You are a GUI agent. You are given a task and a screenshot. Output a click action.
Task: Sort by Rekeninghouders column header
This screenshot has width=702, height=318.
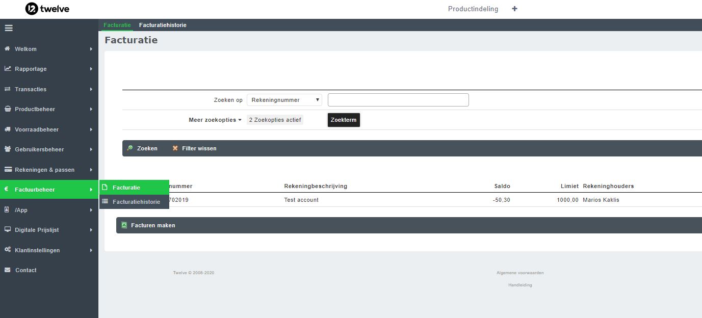pos(608,186)
